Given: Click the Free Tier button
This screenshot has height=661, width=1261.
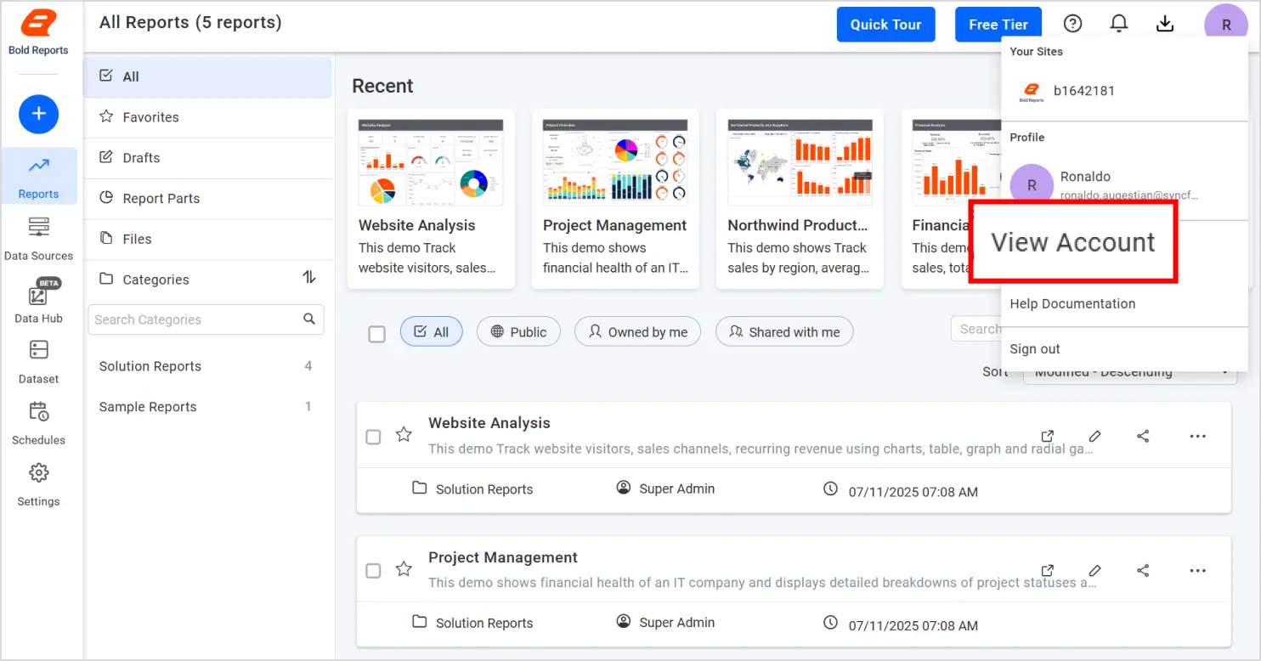Looking at the screenshot, I should (998, 25).
